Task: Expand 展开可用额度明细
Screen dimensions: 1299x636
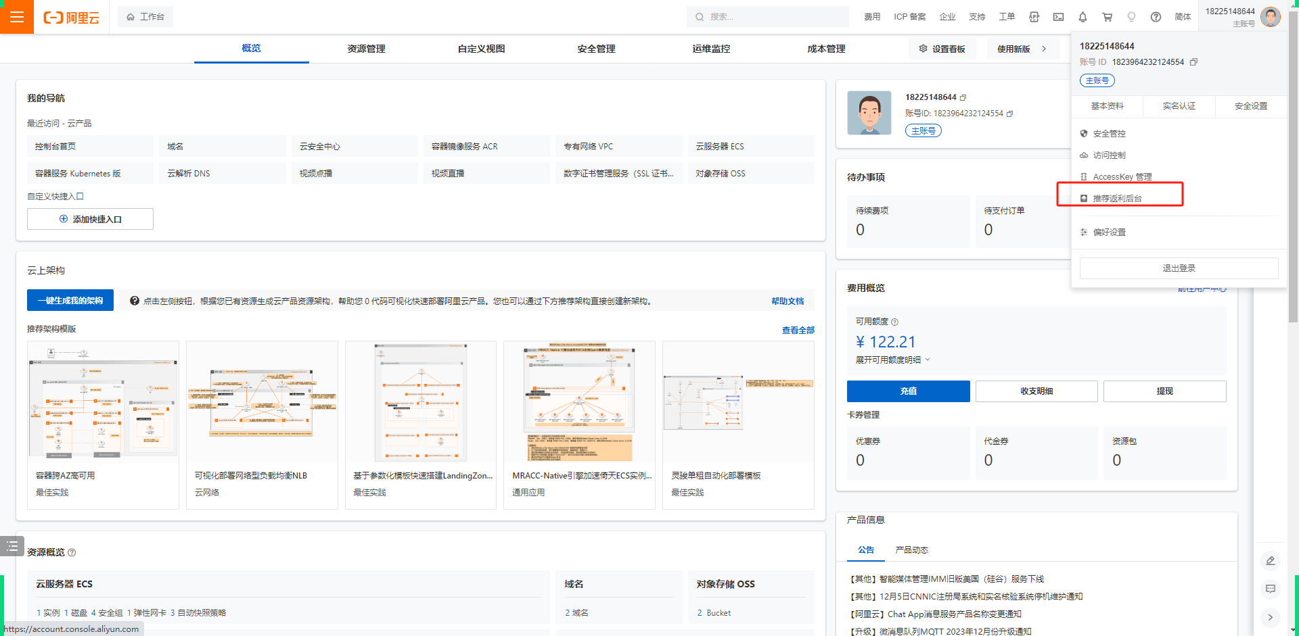Action: point(892,360)
